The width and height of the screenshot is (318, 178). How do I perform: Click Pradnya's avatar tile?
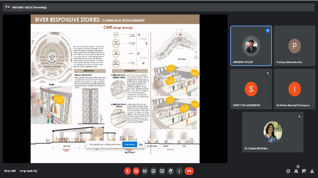click(x=294, y=46)
